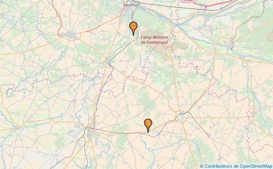273x169 pixels.
Task: Click the grey town area east of marker S
Action: pyautogui.click(x=181, y=116)
